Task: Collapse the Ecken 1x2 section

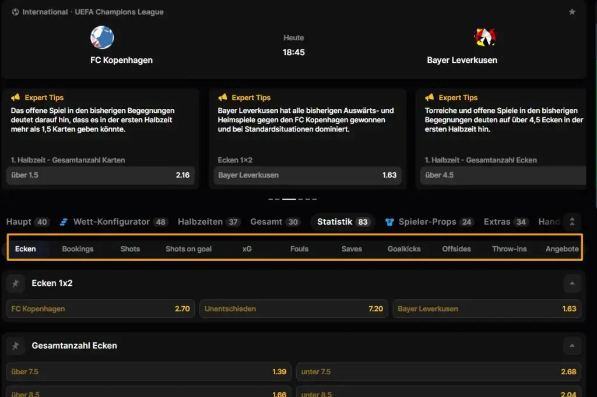Action: (x=572, y=283)
